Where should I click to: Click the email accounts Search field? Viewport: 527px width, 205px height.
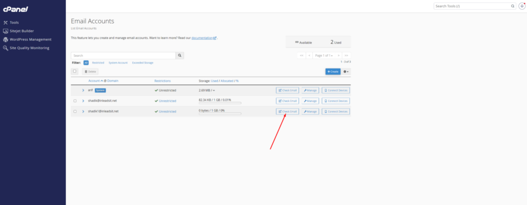pos(124,55)
